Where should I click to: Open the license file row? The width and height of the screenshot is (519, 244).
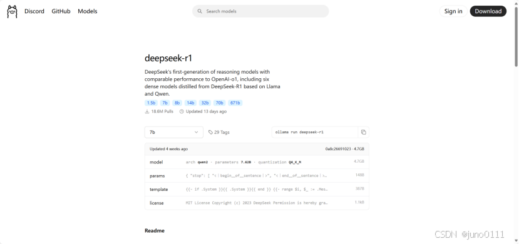point(257,203)
